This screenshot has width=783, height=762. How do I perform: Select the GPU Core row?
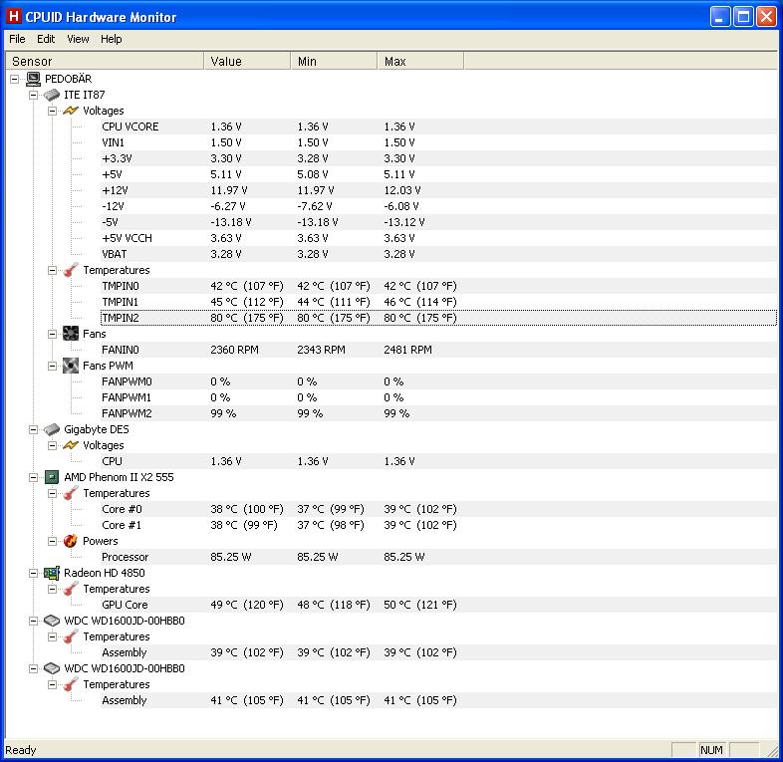(x=438, y=605)
